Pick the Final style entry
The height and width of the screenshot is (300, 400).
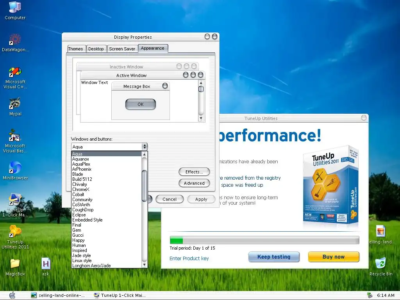(106, 225)
